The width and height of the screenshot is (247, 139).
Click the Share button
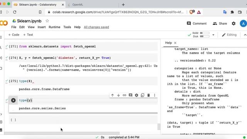coord(220,24)
